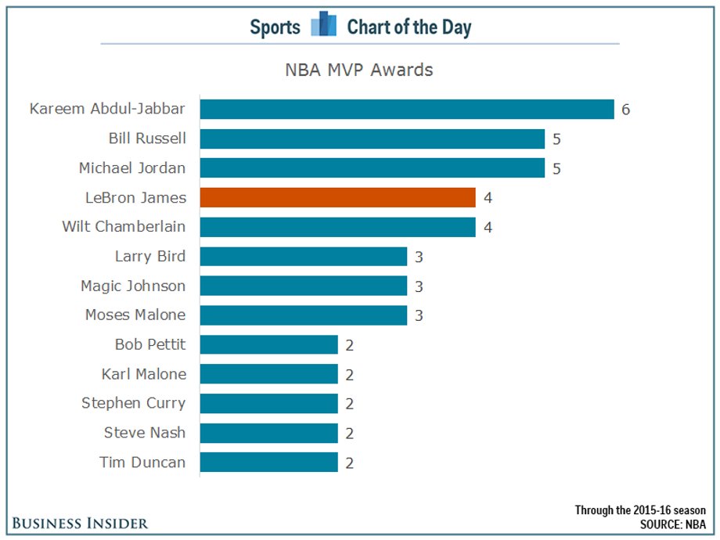Click the Wilt Chamberlain bar

point(338,227)
